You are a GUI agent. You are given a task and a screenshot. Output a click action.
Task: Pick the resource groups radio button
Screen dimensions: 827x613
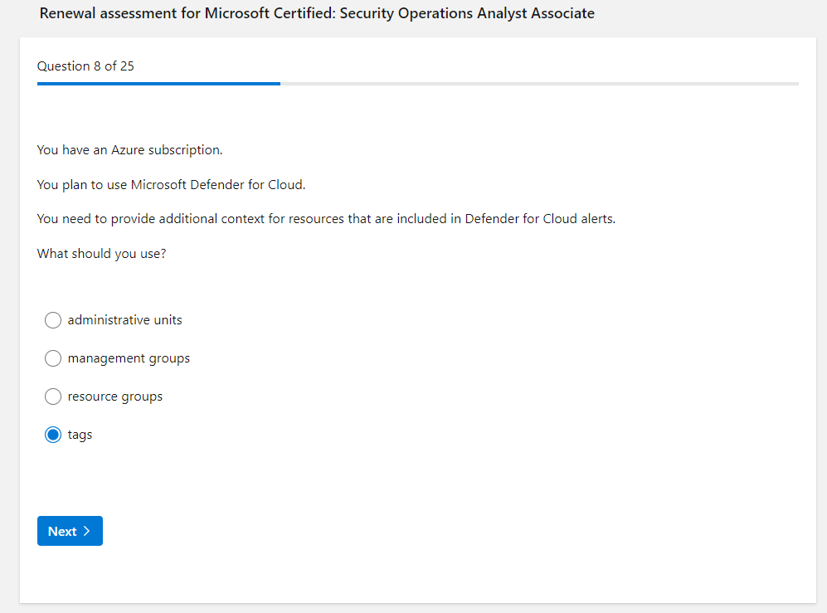pyautogui.click(x=53, y=397)
